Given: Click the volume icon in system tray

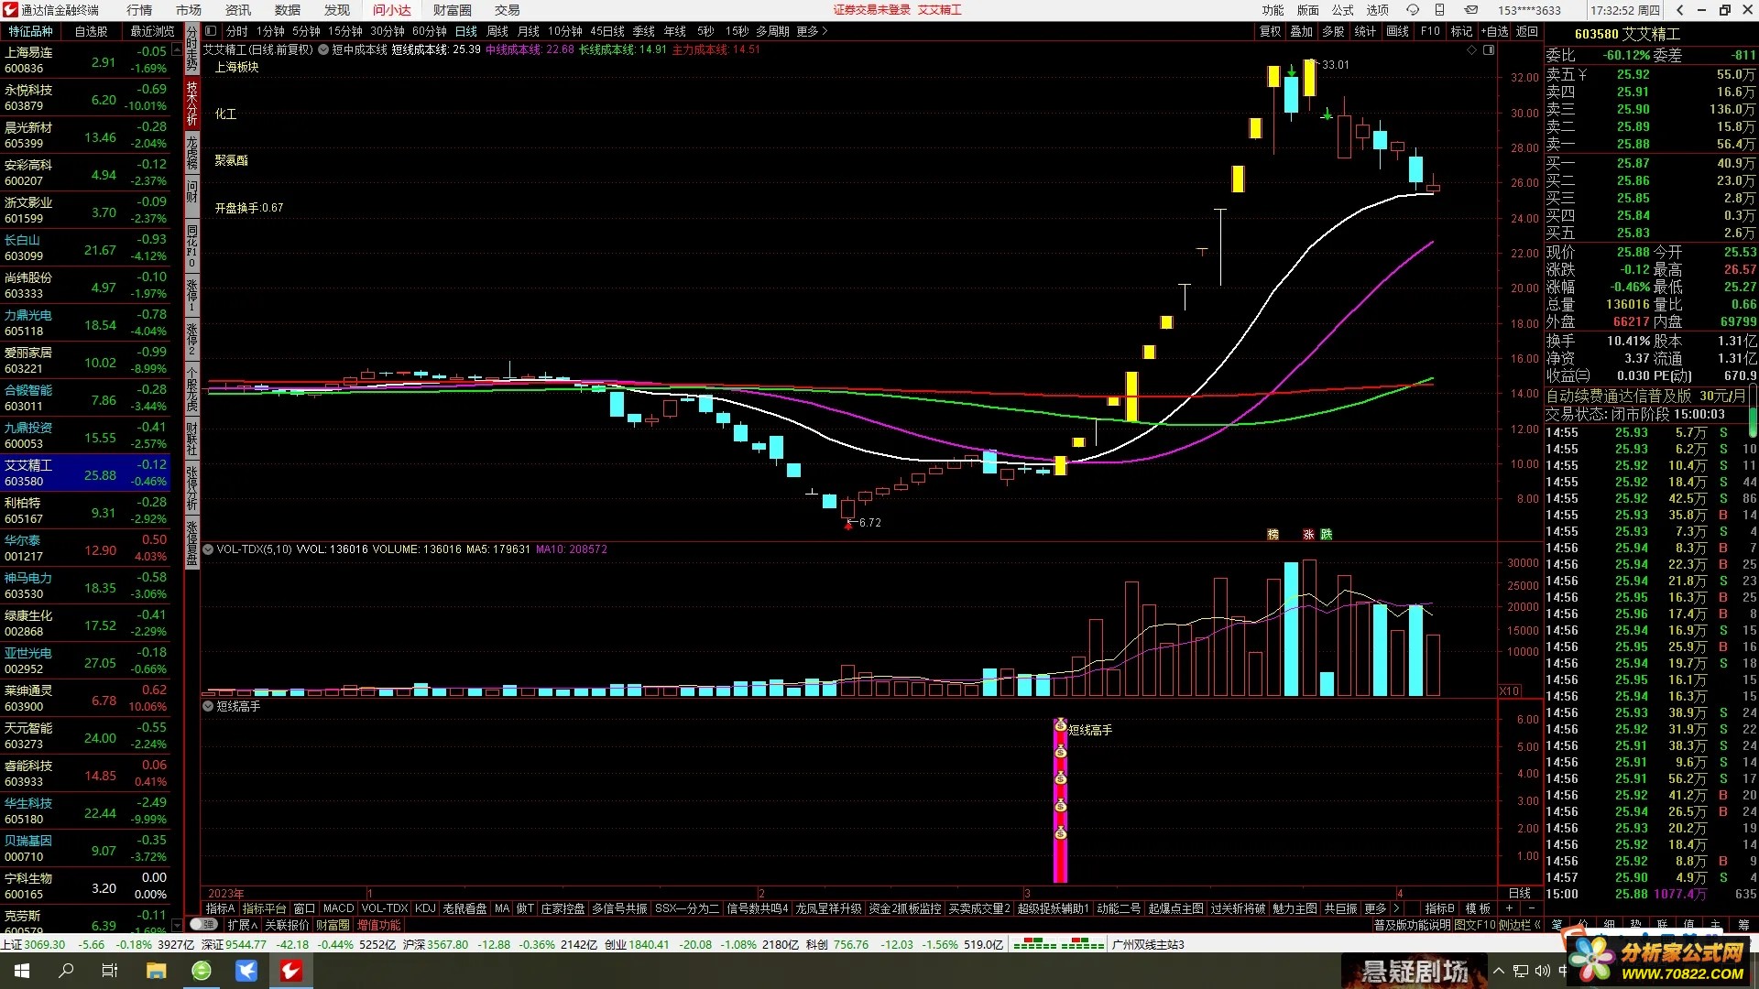Looking at the screenshot, I should click(x=1542, y=971).
